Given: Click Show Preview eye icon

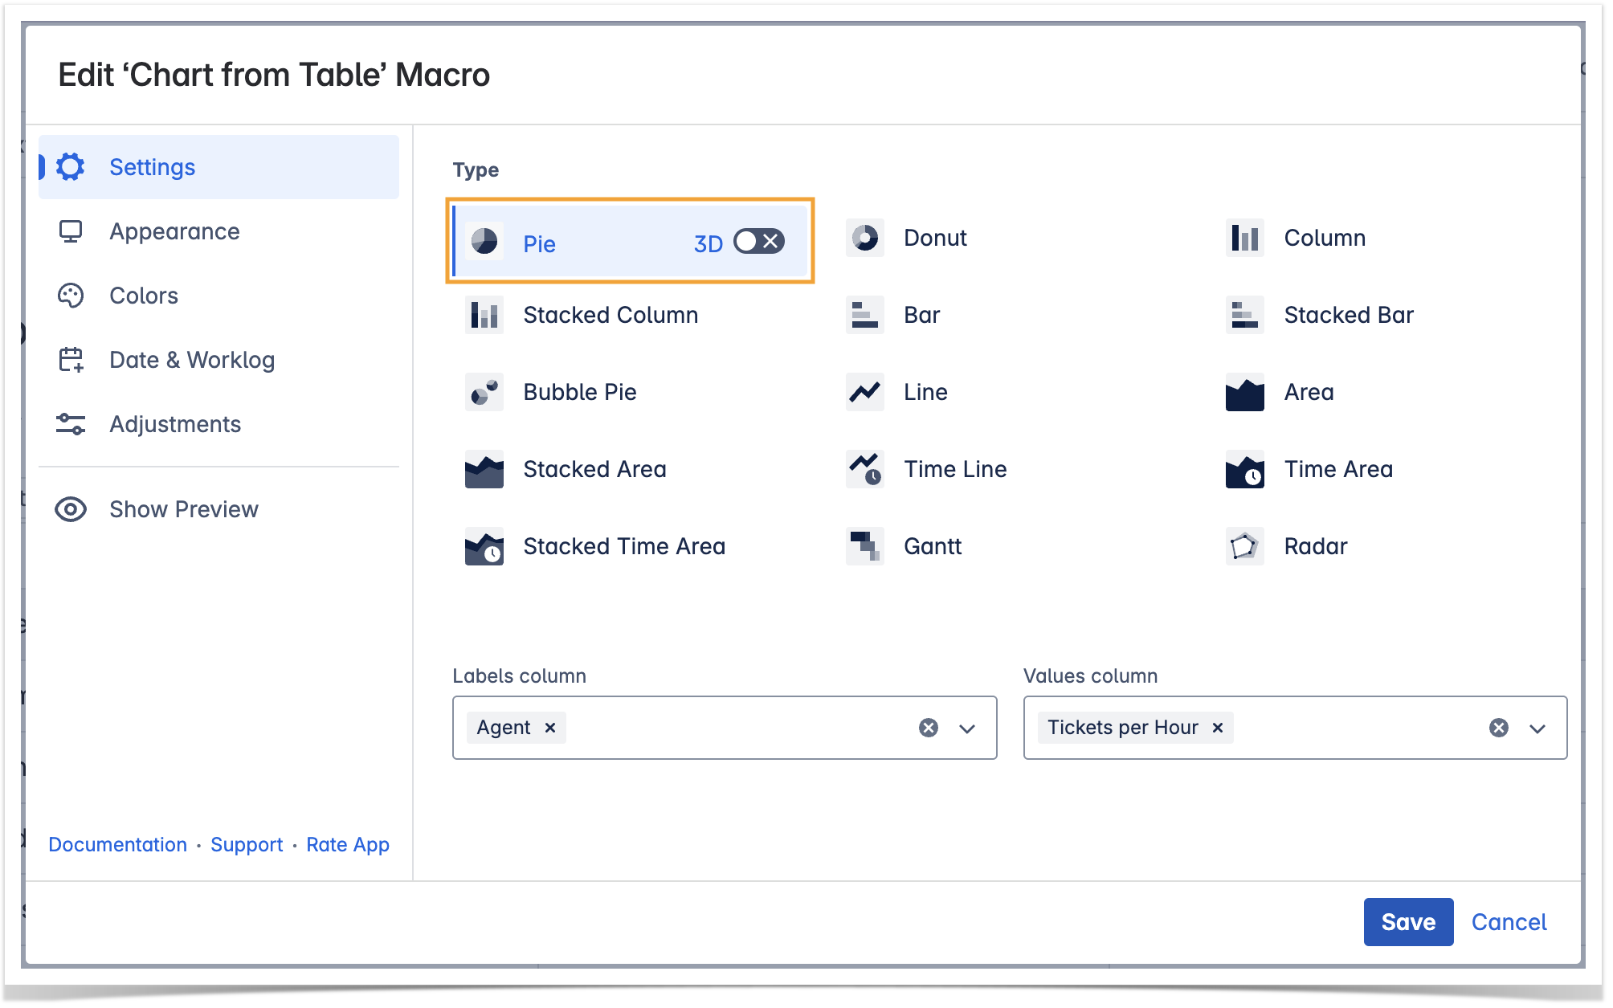Looking at the screenshot, I should pyautogui.click(x=71, y=509).
